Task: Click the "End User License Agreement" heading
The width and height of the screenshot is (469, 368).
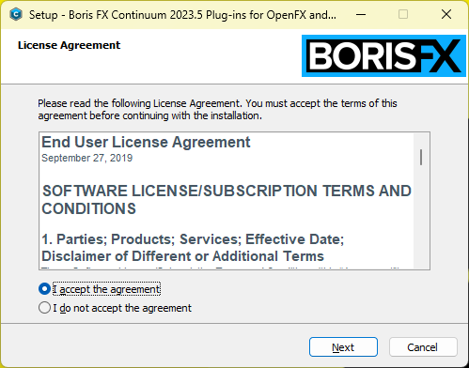Action: point(146,143)
